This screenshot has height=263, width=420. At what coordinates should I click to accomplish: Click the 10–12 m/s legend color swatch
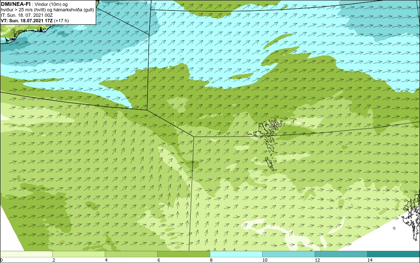[289, 254]
